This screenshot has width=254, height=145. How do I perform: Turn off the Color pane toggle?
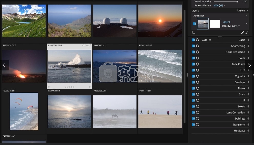[x=193, y=58]
